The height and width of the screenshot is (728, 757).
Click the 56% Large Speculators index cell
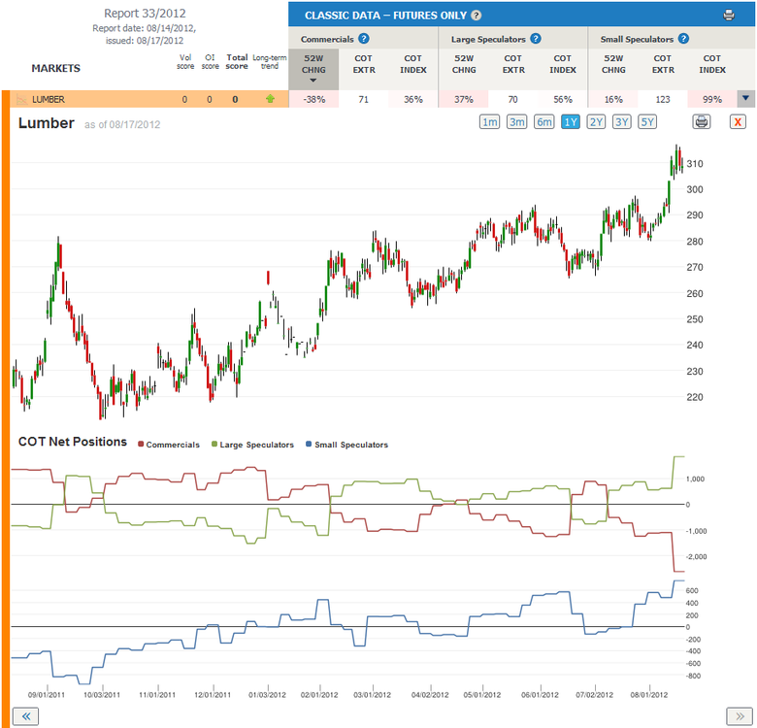click(x=563, y=99)
